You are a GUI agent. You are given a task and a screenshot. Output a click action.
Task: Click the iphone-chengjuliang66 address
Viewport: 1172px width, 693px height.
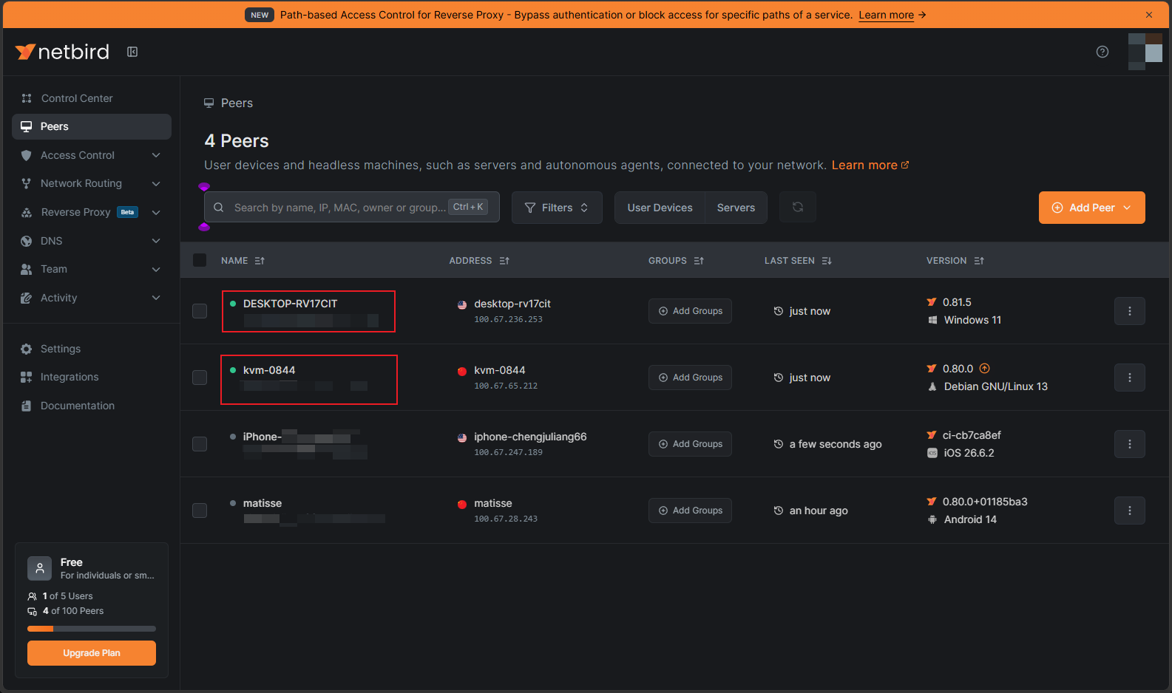530,437
